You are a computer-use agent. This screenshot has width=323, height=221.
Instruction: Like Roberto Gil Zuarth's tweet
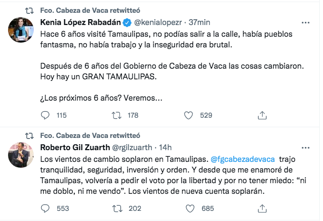click(x=188, y=209)
